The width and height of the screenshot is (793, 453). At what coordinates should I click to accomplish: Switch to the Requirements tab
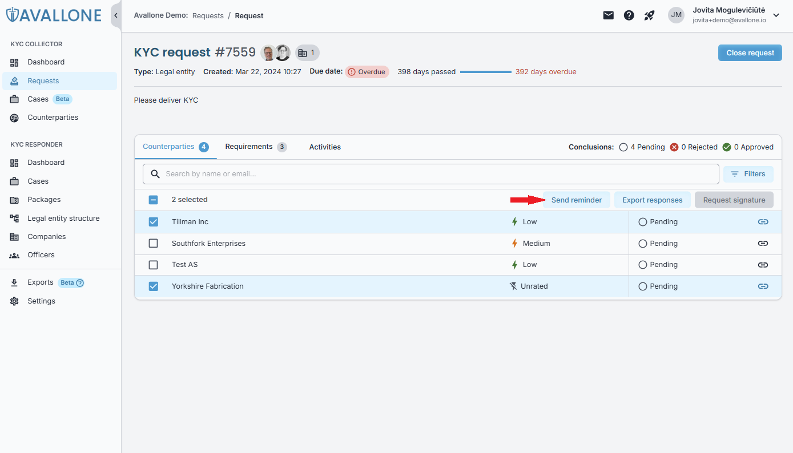coord(256,147)
